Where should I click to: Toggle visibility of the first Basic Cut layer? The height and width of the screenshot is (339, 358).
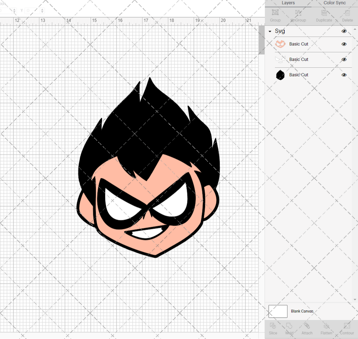[344, 44]
